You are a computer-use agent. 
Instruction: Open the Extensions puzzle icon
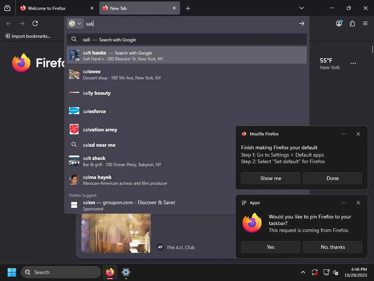(352, 23)
